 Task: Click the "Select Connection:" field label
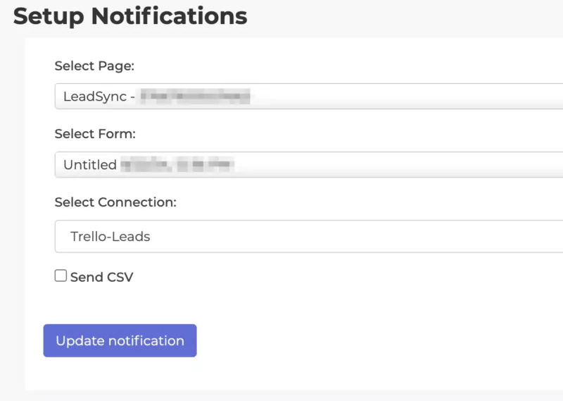click(x=115, y=202)
